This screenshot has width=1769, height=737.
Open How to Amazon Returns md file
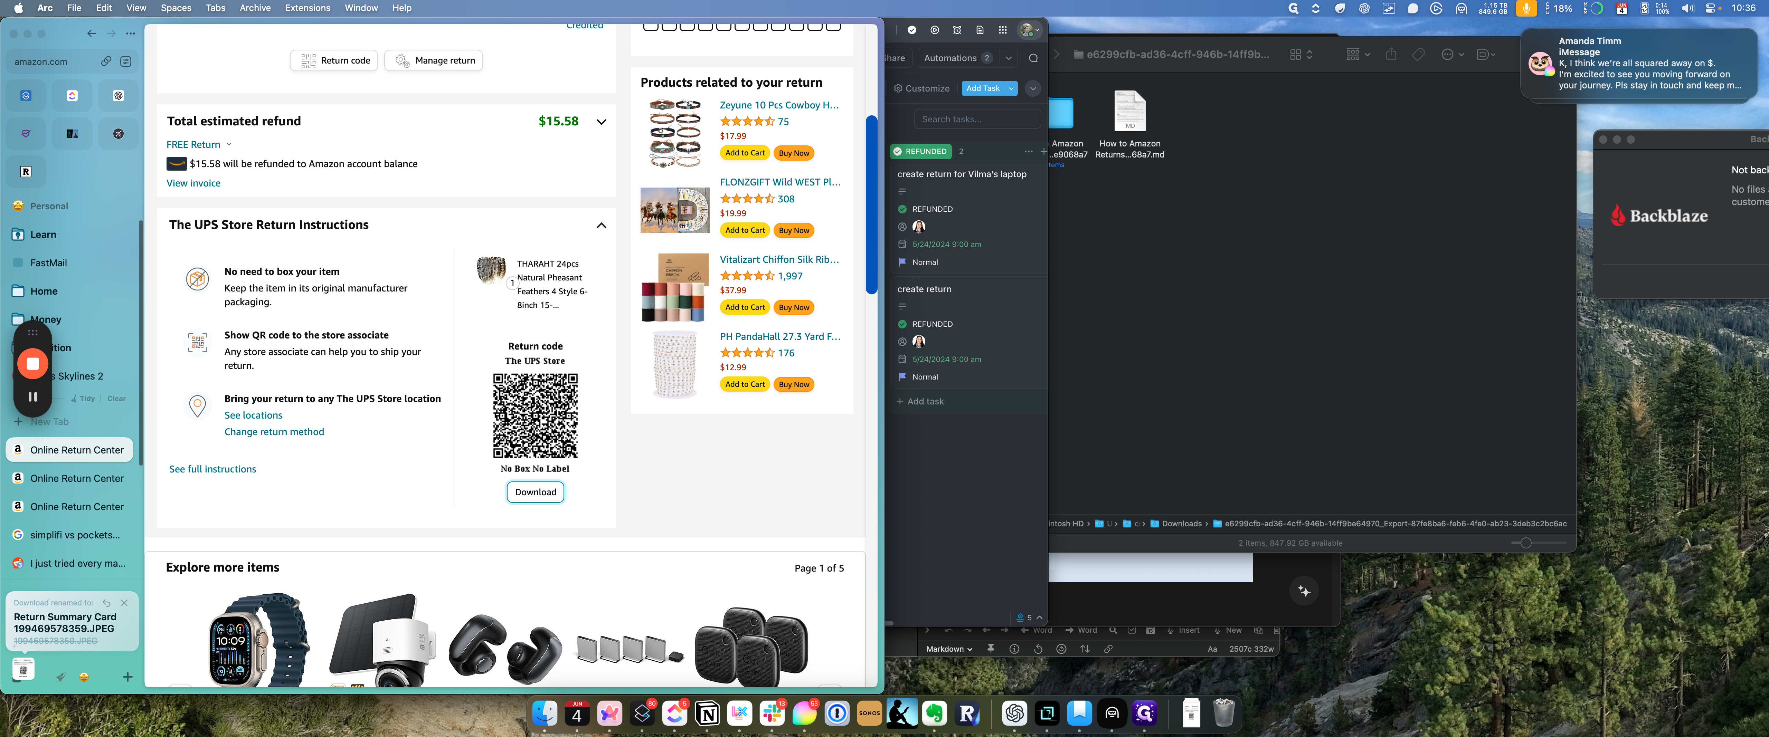[1130, 124]
